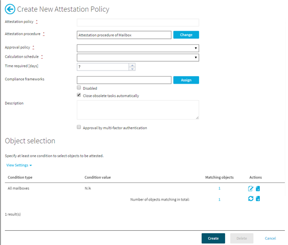The height and width of the screenshot is (245, 288).
Task: Refresh the matching objects count
Action: click(251, 199)
